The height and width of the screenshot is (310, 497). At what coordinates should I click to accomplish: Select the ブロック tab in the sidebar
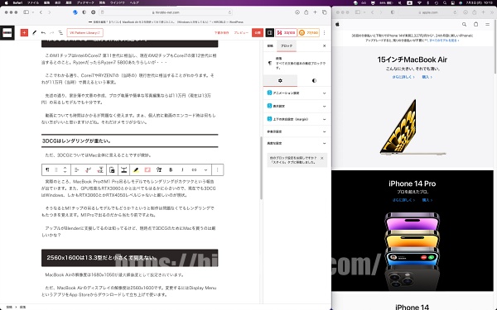click(x=287, y=45)
